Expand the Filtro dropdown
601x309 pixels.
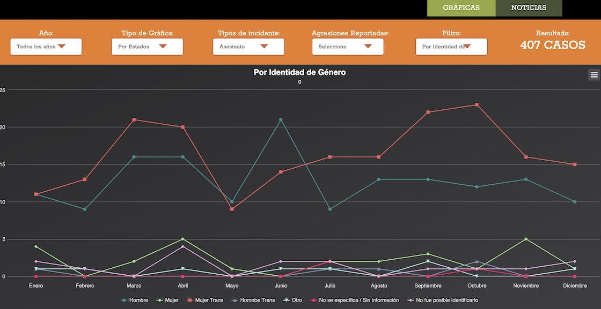coord(451,47)
